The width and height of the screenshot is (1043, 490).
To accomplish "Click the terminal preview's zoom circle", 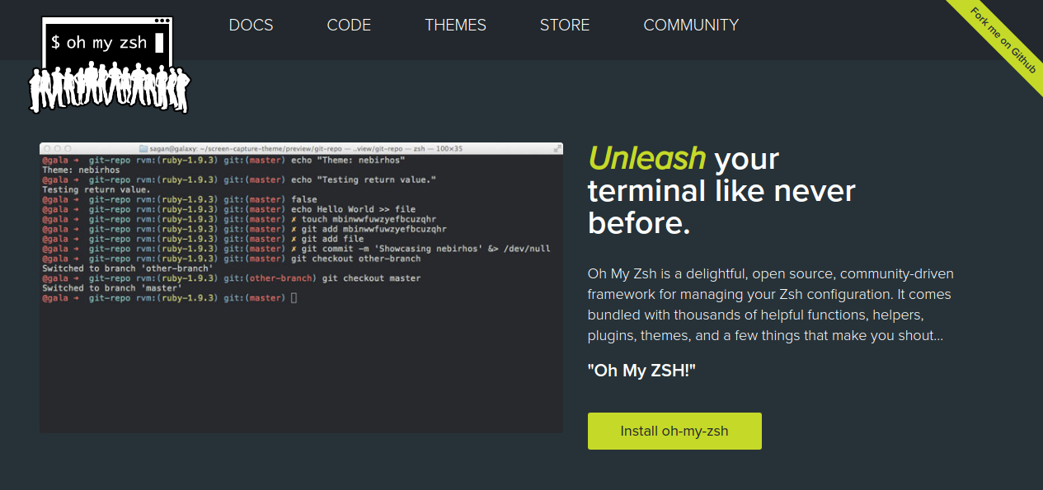I will tap(68, 148).
